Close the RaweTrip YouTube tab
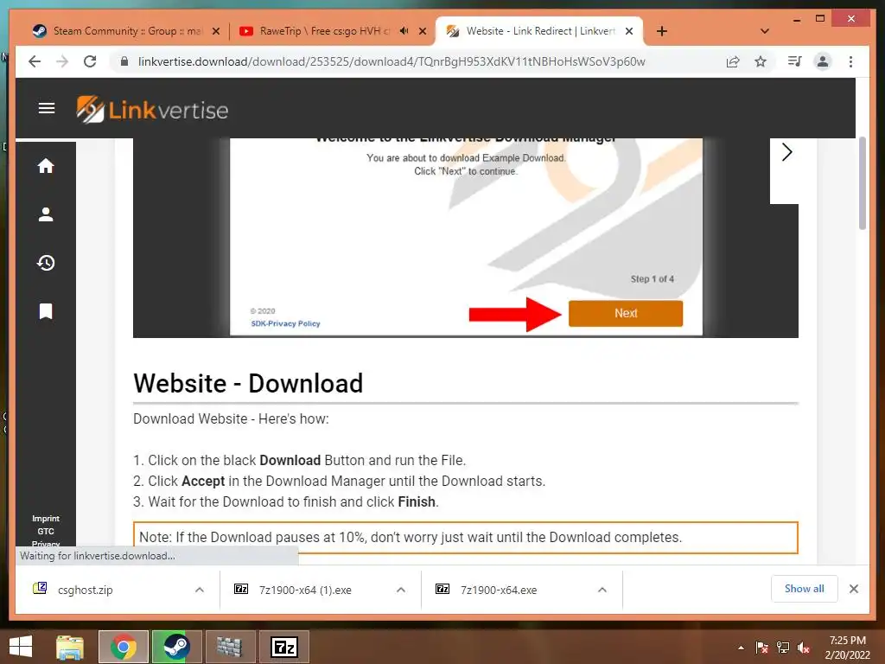The image size is (885, 664). pyautogui.click(x=422, y=31)
